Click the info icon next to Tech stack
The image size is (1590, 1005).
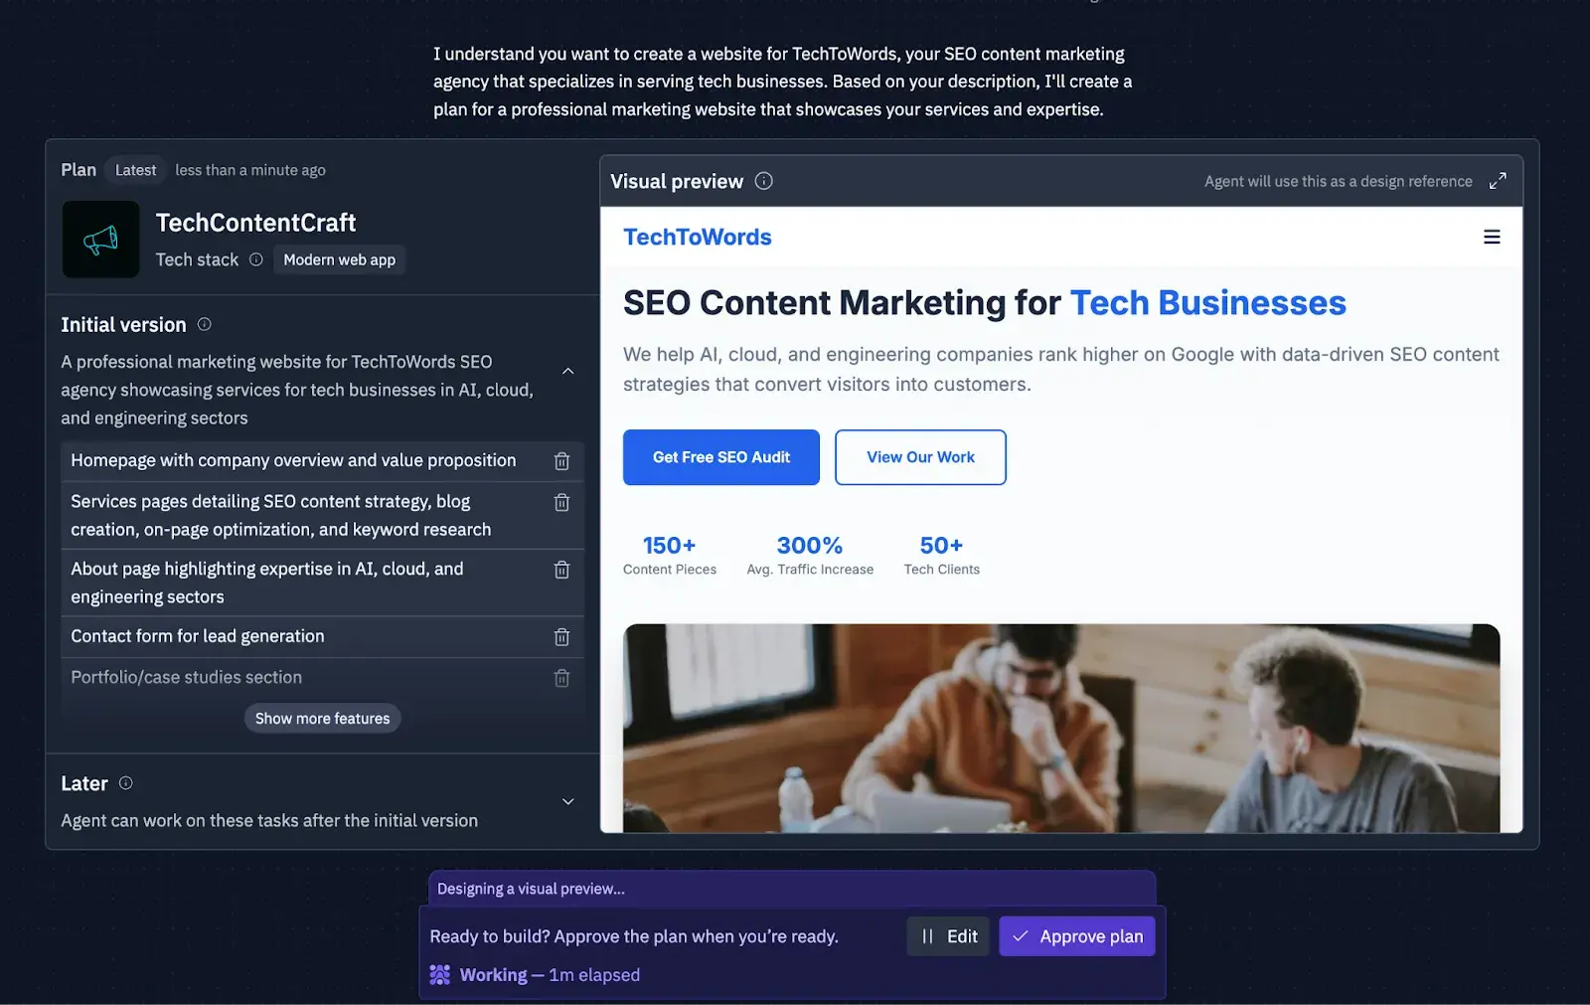click(x=255, y=259)
